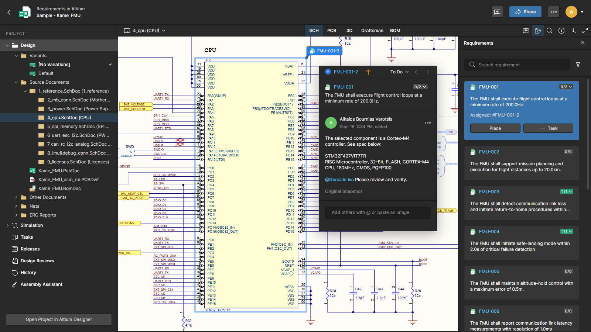Viewport: 591px width, 332px height.
Task: Click the more options ellipsis next to Share
Action: [x=553, y=11]
